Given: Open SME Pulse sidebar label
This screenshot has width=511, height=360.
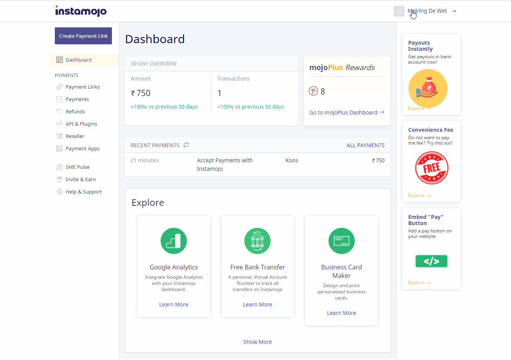Looking at the screenshot, I should (x=78, y=167).
